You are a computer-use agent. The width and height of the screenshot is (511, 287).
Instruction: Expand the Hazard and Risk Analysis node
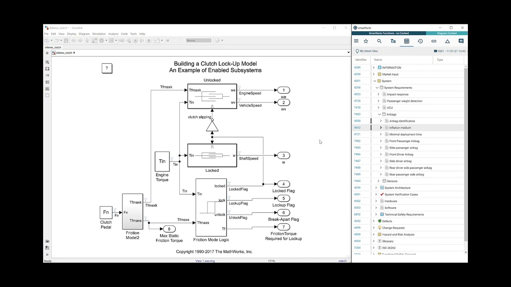click(374, 234)
